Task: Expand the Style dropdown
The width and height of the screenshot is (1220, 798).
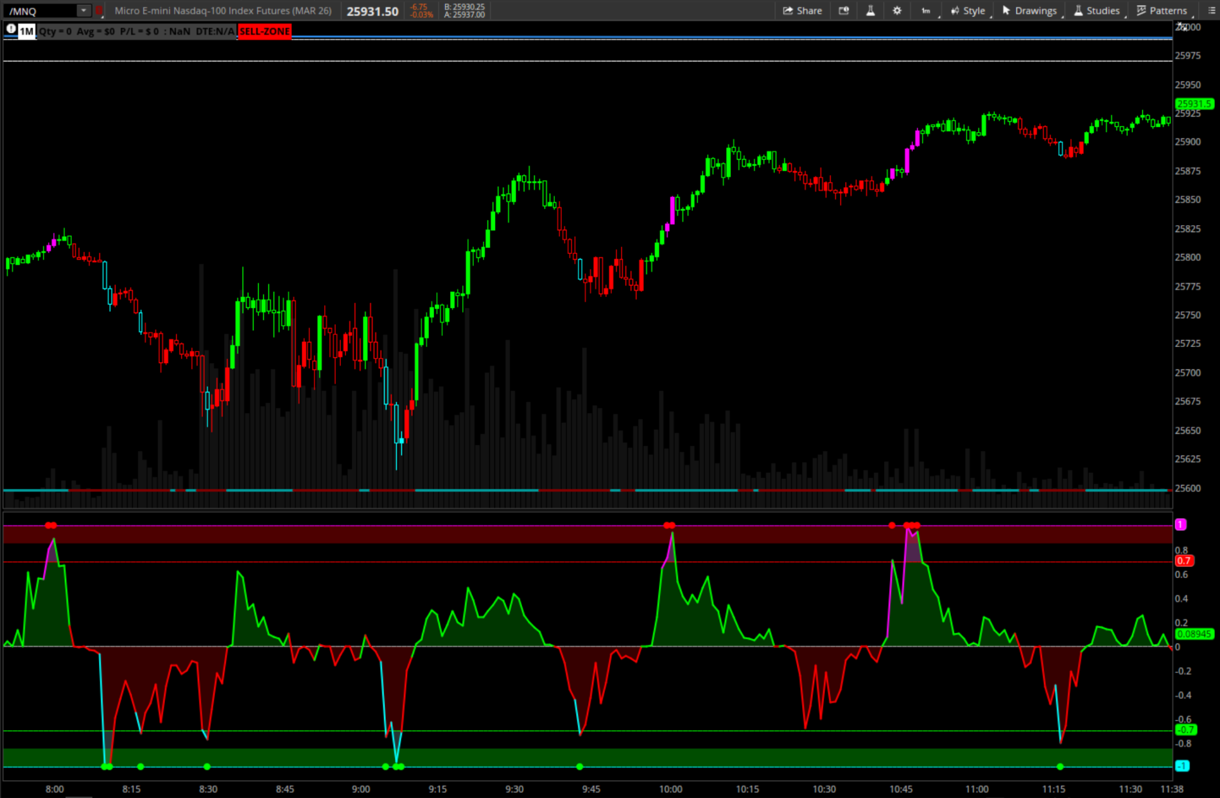Action: click(x=971, y=10)
